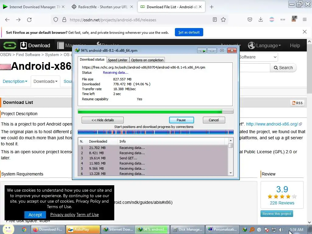Image resolution: width=312 pixels, height=234 pixels.
Task: Click Review this project button
Action: coord(277,214)
